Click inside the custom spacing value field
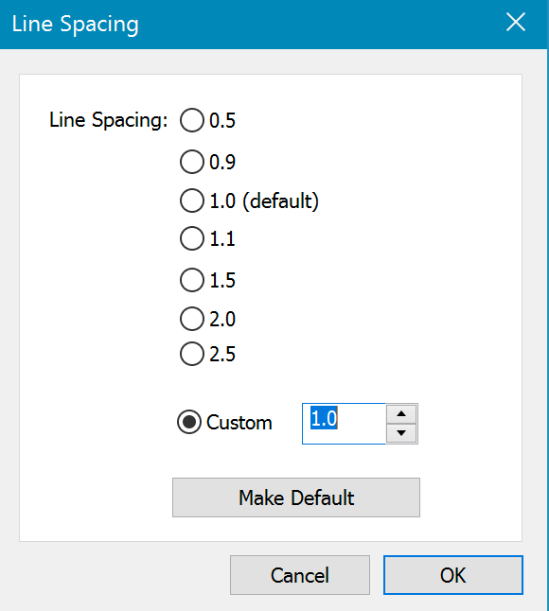The image size is (549, 611). pos(344,424)
